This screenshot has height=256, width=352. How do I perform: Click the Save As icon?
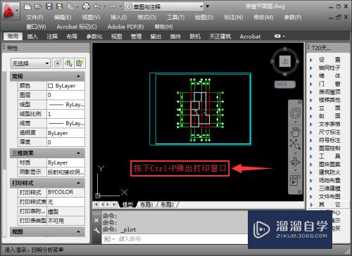coord(60,6)
